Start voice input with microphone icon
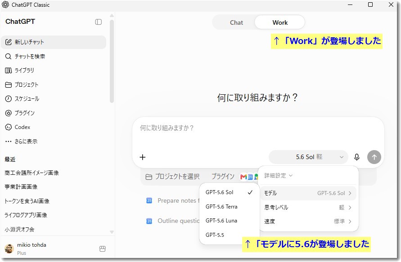 coord(357,157)
